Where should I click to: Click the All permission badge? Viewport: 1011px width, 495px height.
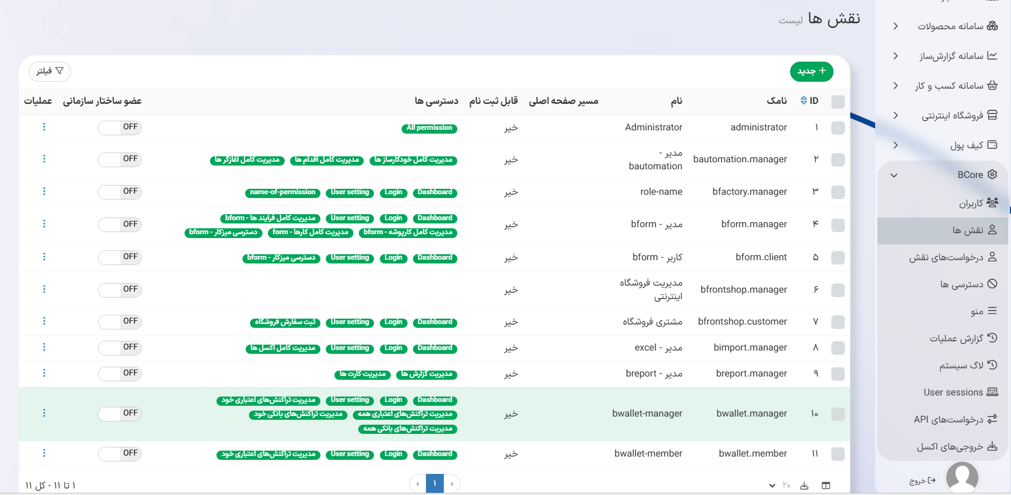coord(429,128)
